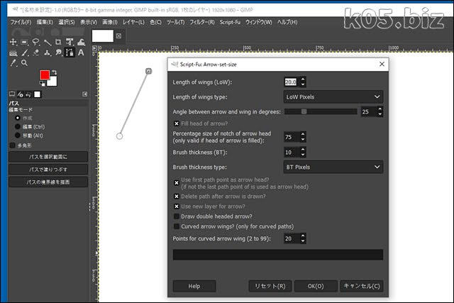The width and height of the screenshot is (454, 303).
Task: Toggle Use new layer for arrow
Action: 177,206
